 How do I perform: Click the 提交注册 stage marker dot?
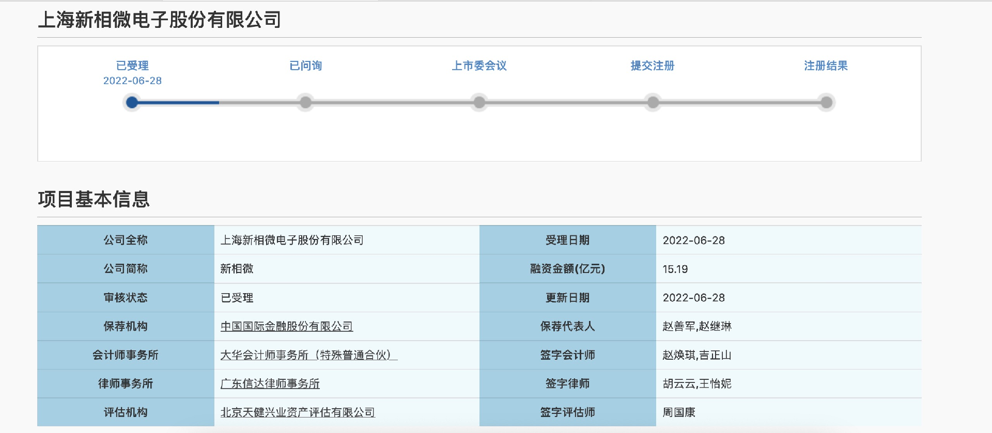click(653, 102)
